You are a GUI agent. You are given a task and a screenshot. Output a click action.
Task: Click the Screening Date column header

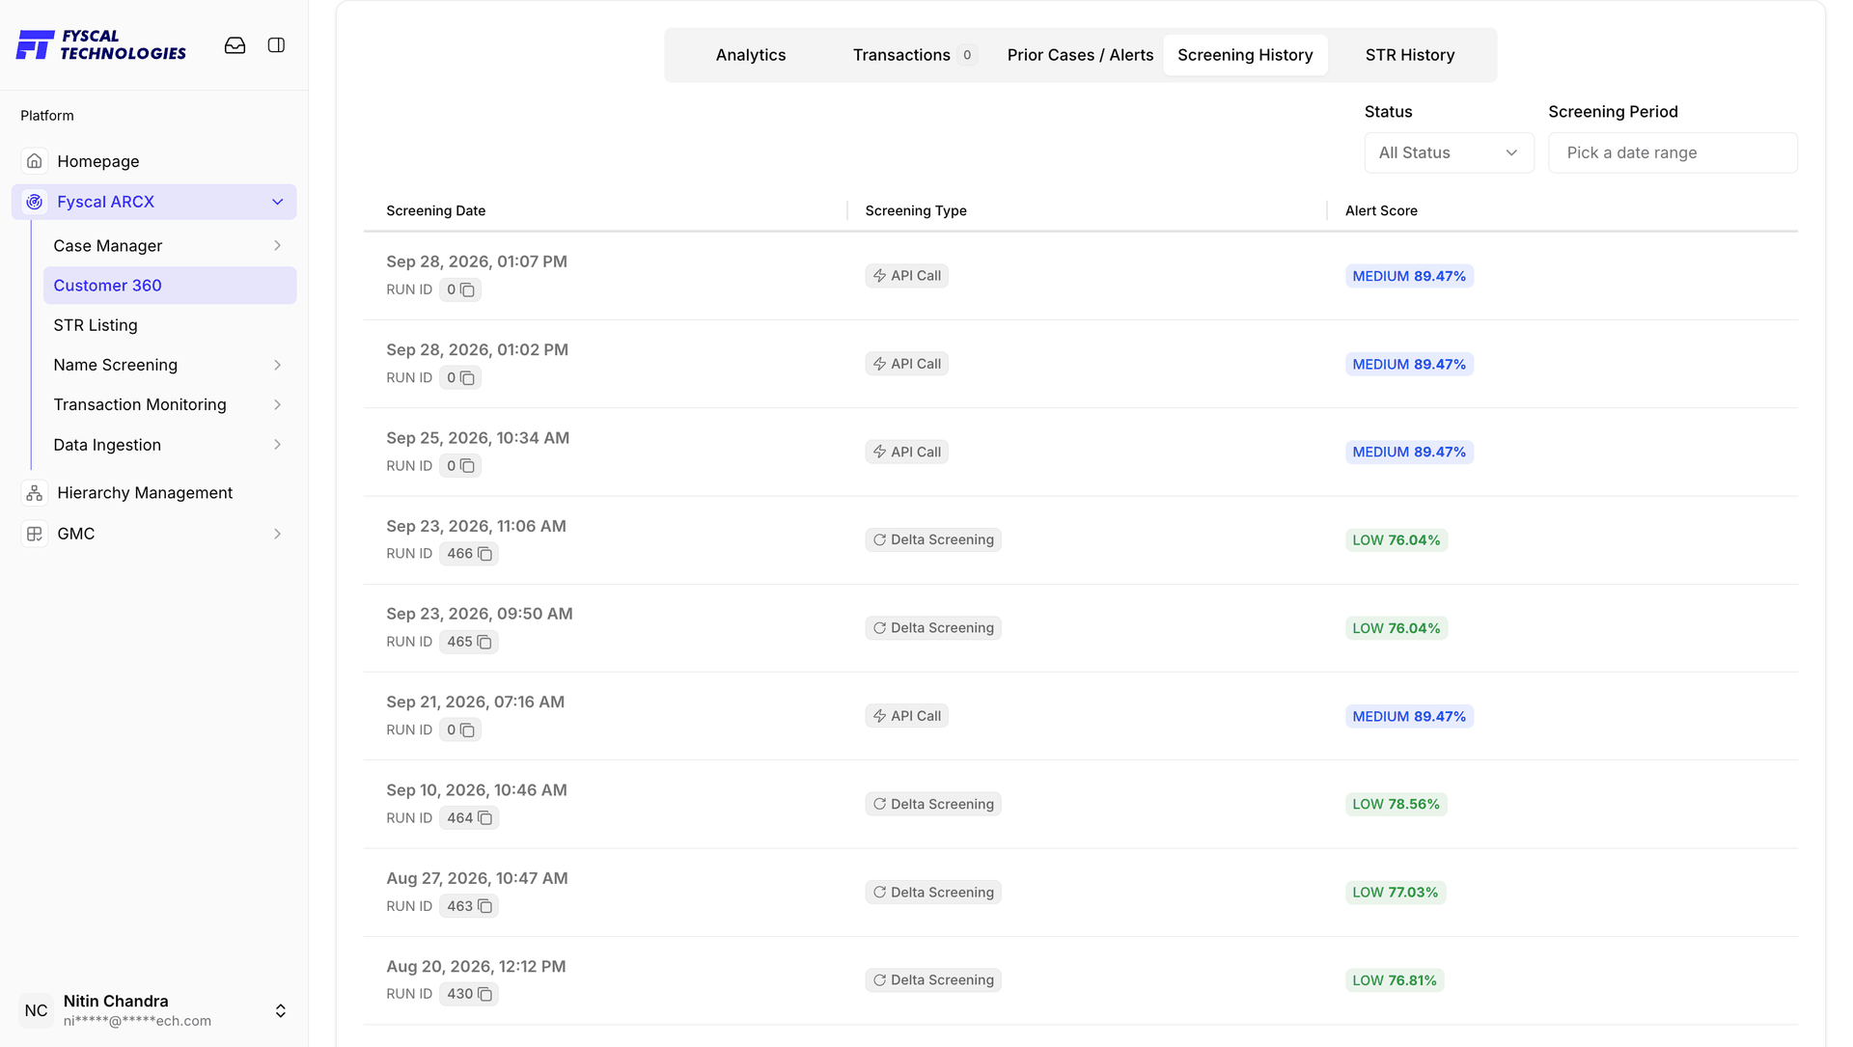[x=436, y=210]
